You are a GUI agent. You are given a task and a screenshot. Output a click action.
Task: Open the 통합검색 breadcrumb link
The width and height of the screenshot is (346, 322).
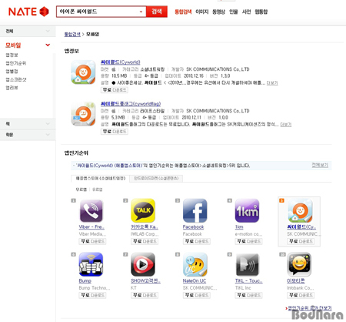click(72, 34)
